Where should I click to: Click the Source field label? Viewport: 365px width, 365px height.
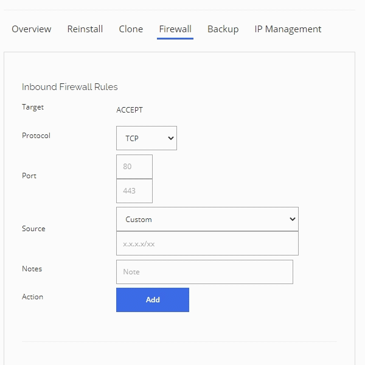point(33,229)
